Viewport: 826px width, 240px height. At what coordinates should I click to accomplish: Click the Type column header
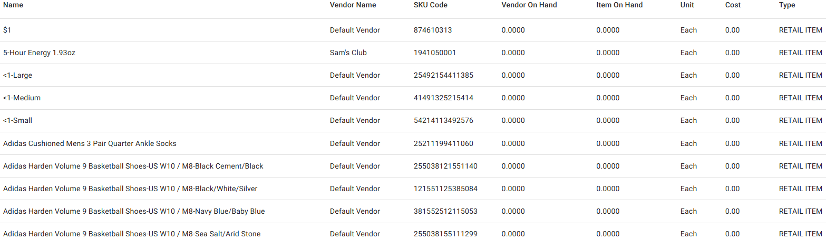787,5
